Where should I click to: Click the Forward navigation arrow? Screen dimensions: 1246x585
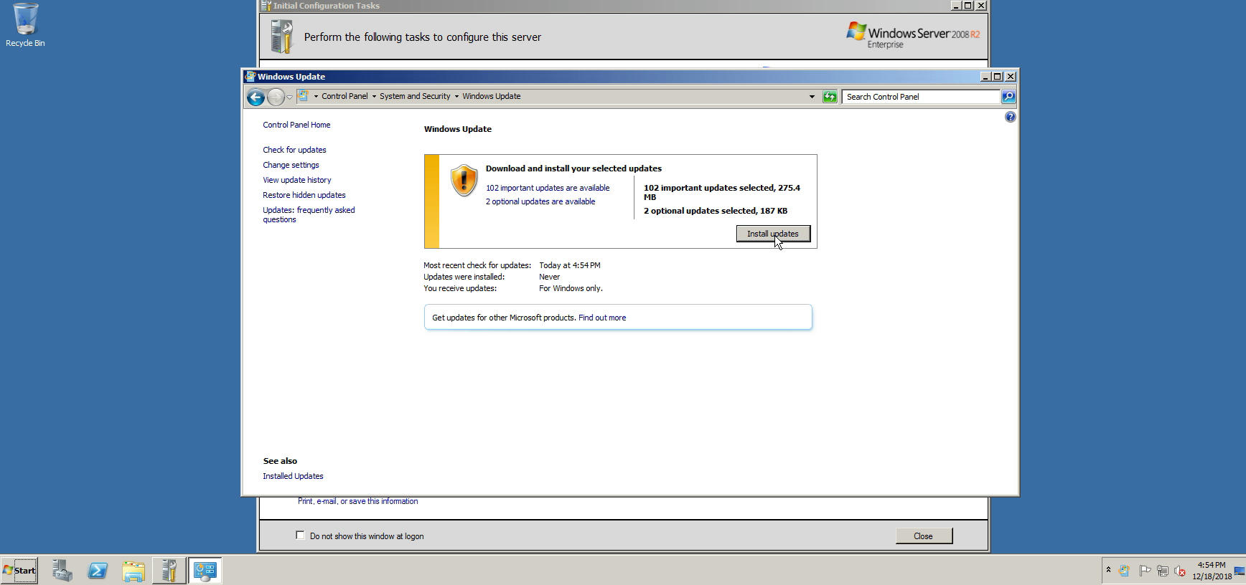coord(276,97)
